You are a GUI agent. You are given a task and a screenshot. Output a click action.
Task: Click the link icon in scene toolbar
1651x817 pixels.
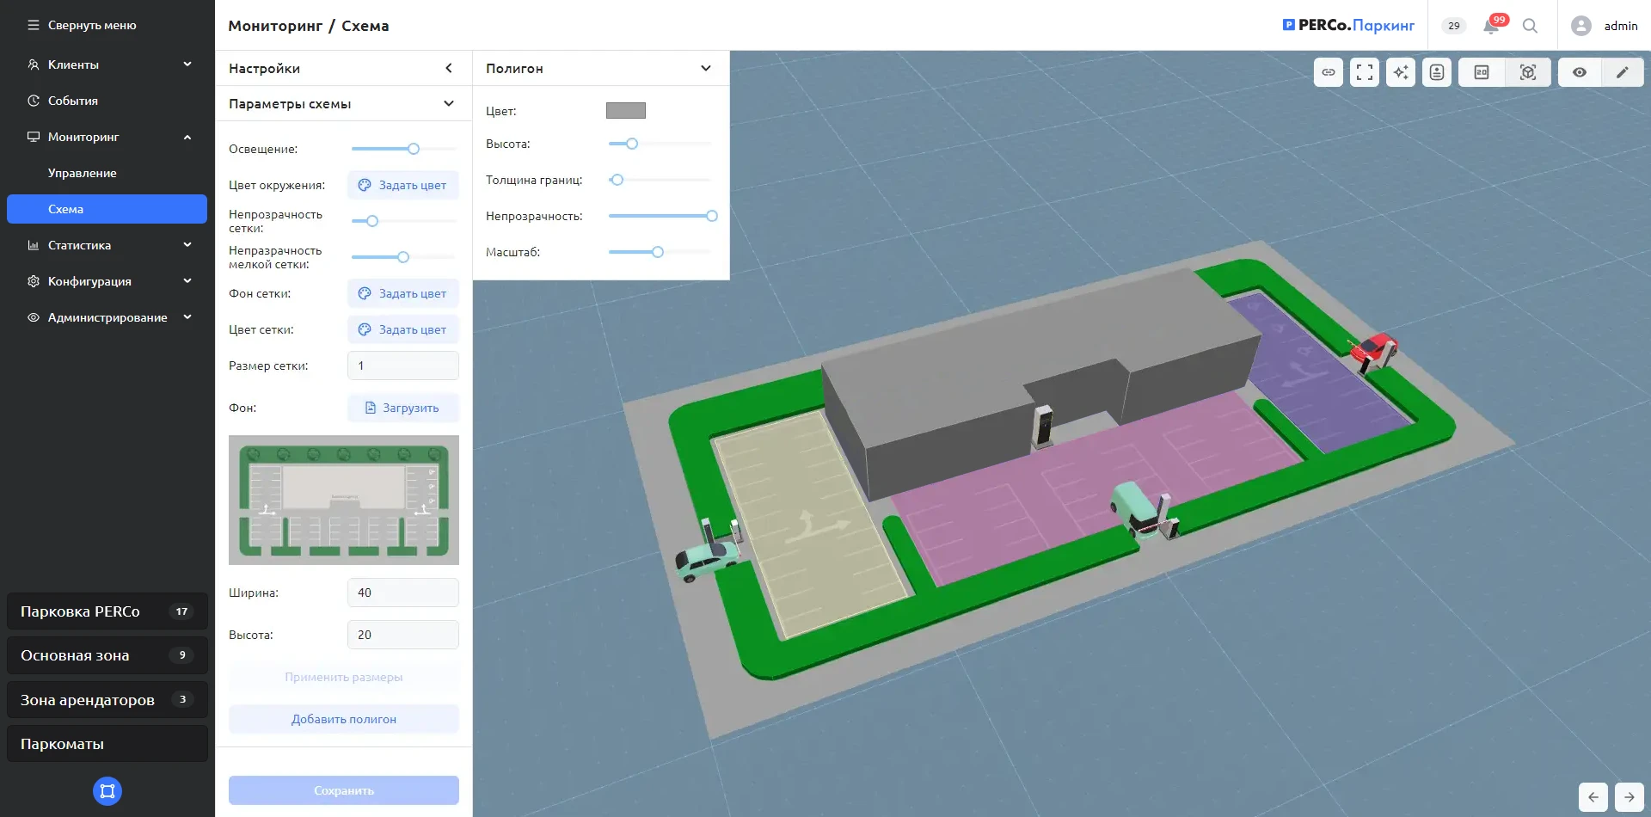[x=1329, y=72]
